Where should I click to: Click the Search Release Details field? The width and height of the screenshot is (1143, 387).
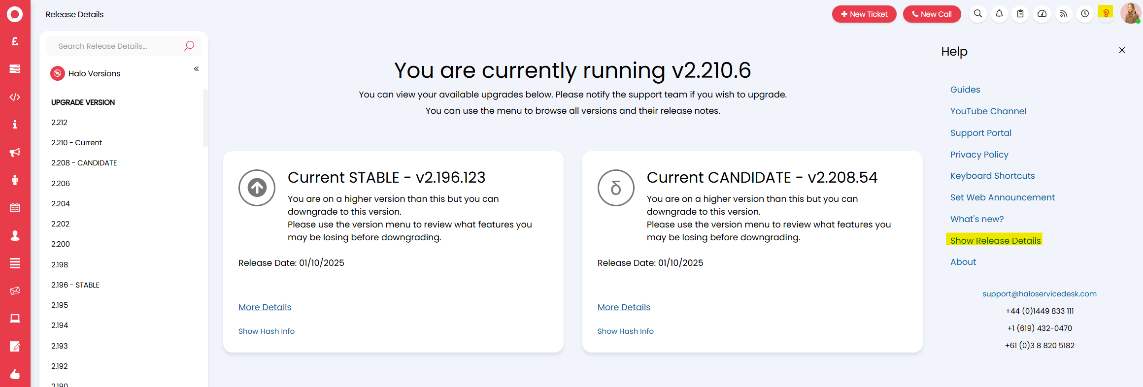coord(118,46)
